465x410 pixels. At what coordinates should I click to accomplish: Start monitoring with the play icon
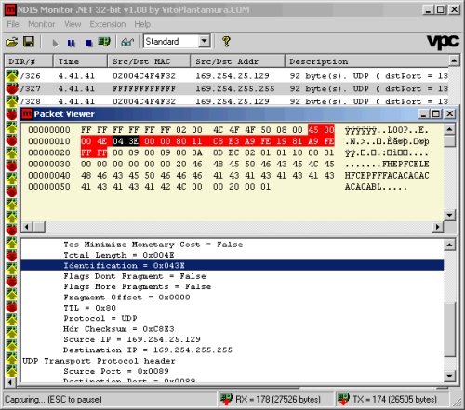55,43
